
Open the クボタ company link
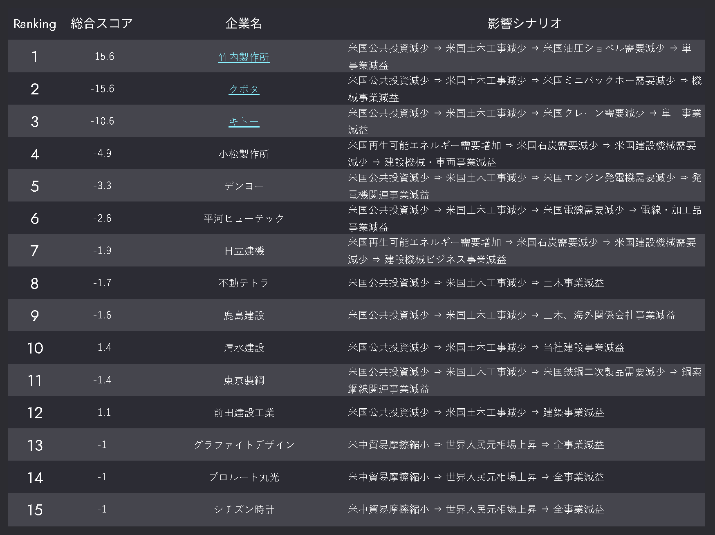coord(244,90)
